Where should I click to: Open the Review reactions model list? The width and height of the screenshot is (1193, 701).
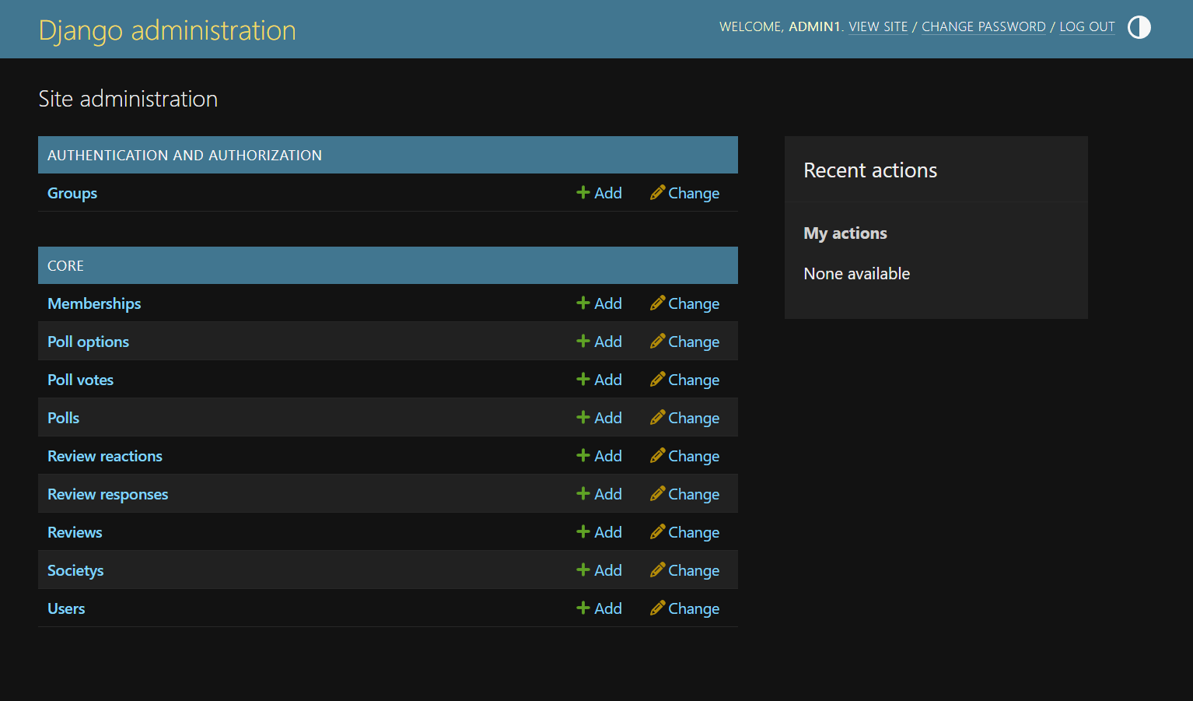click(x=105, y=456)
